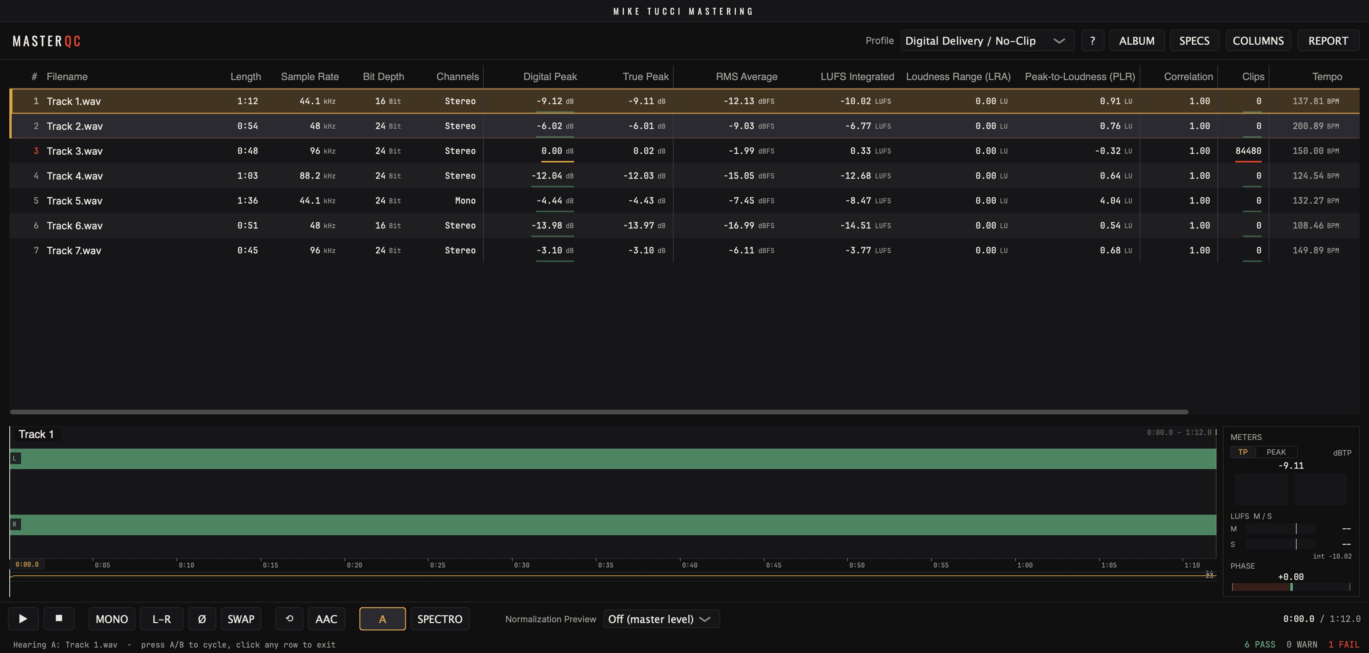The height and width of the screenshot is (653, 1369).
Task: Click the 0.02 dB true peak value
Action: pyautogui.click(x=649, y=151)
